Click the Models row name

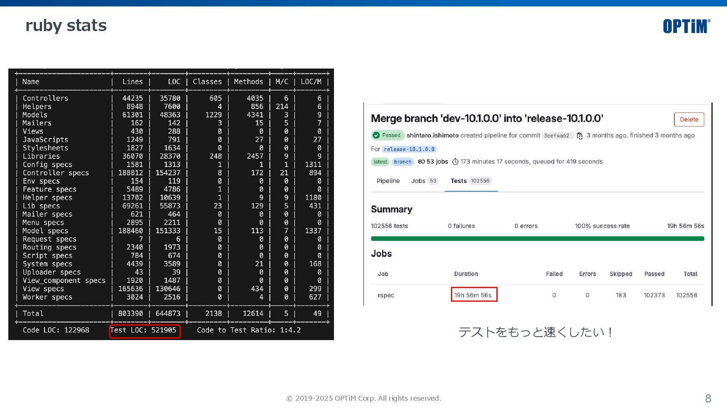pos(35,115)
